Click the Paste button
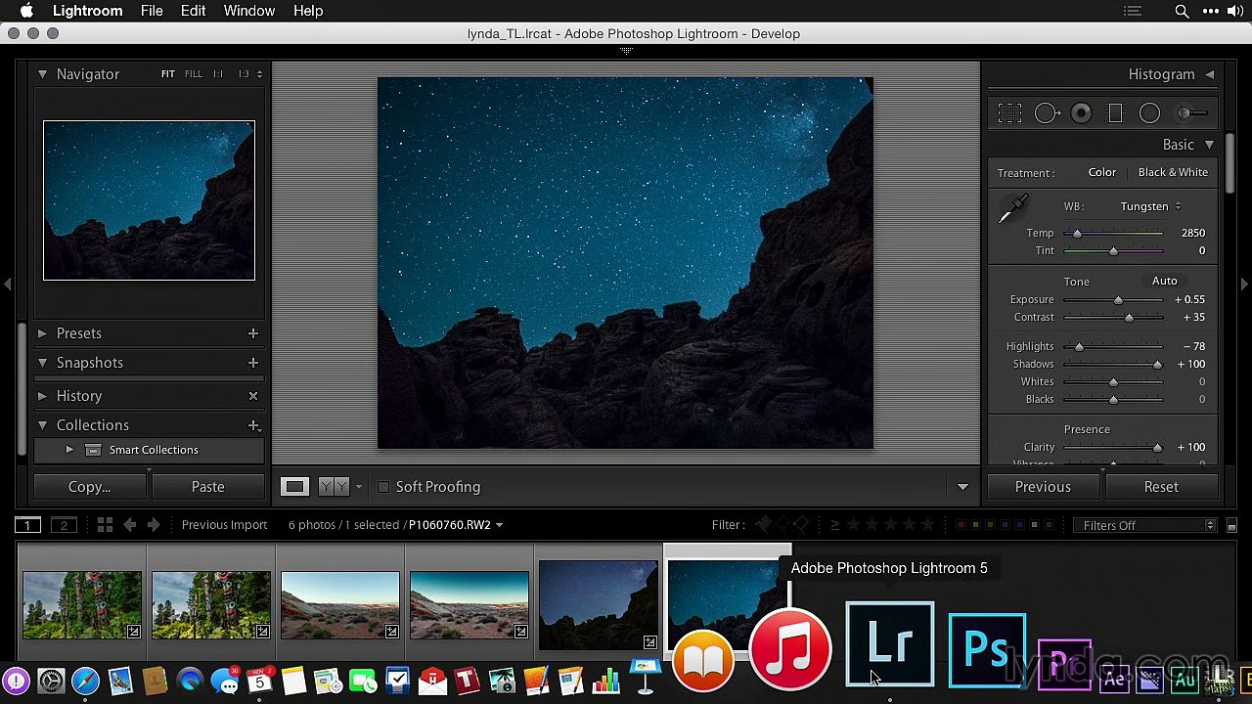This screenshot has width=1252, height=704. click(207, 487)
